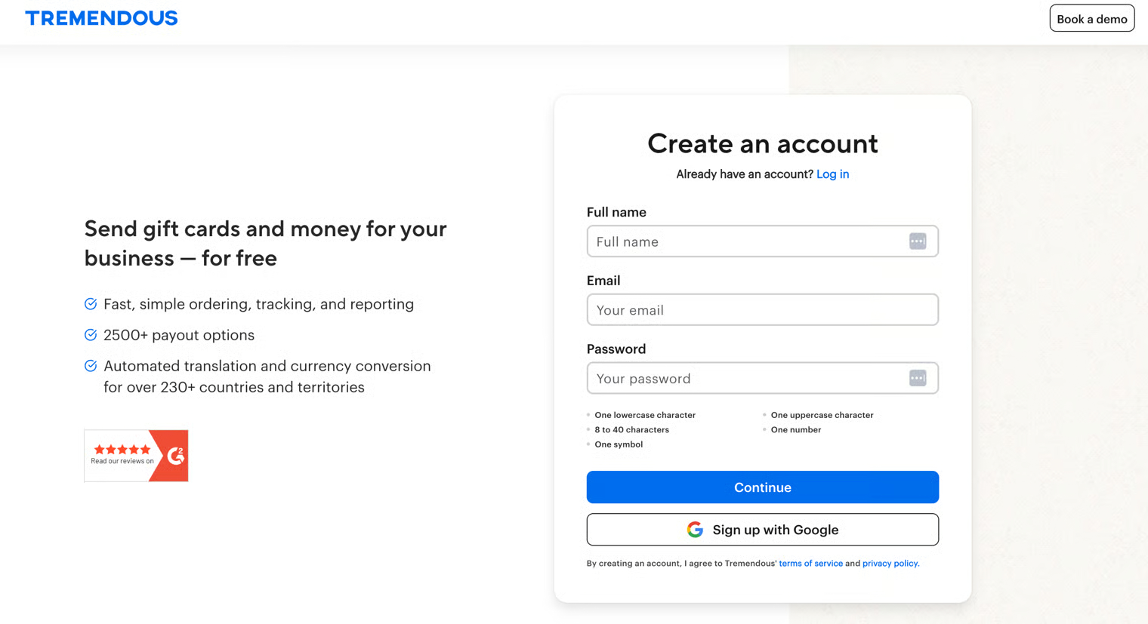This screenshot has width=1148, height=624.
Task: Open the privacy policy link
Action: pos(890,564)
